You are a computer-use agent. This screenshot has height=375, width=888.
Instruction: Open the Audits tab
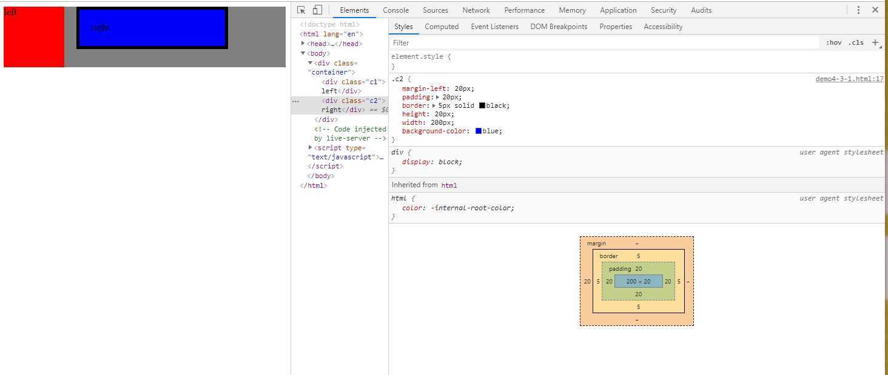click(701, 10)
